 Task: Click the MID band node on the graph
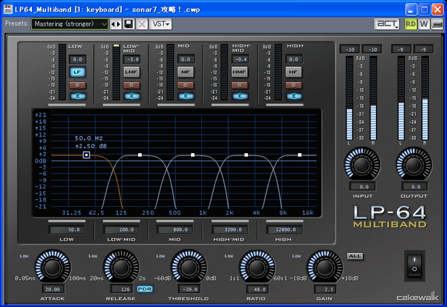[193, 155]
